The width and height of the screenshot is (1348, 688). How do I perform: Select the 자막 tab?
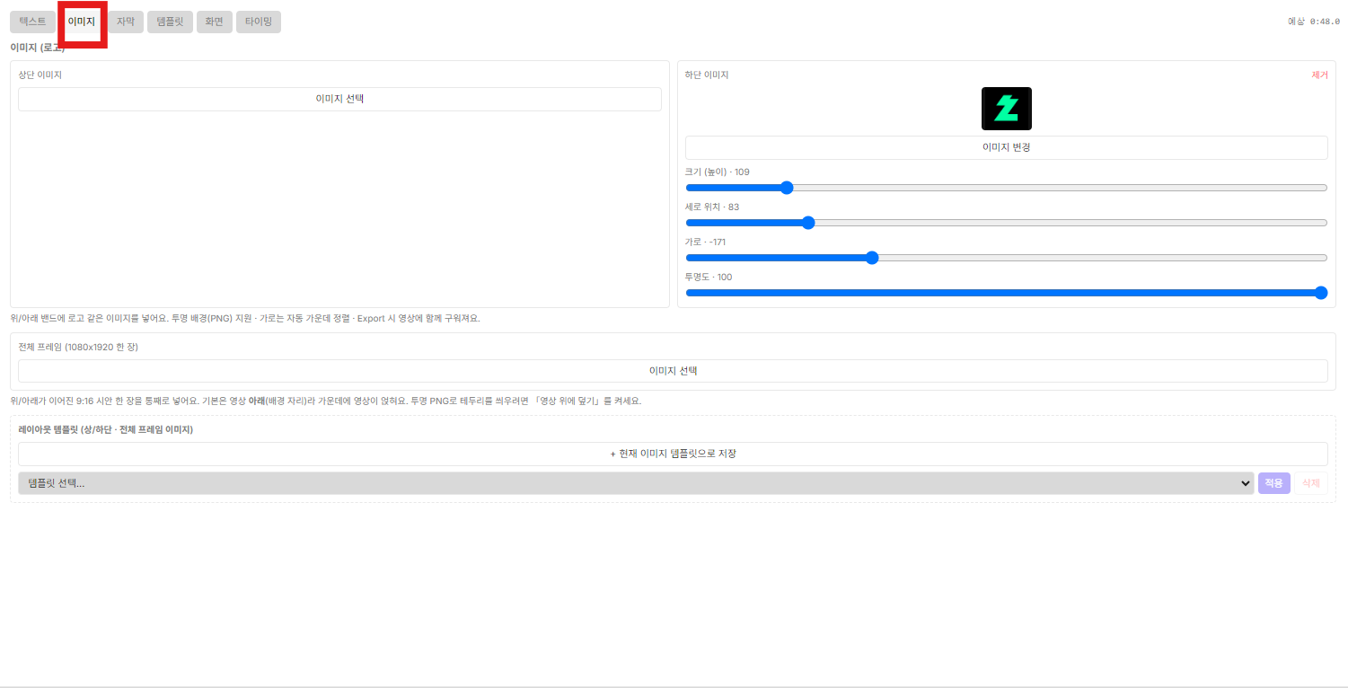[125, 22]
